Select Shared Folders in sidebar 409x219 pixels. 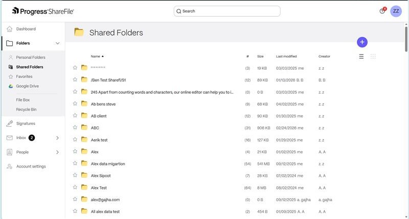click(30, 67)
